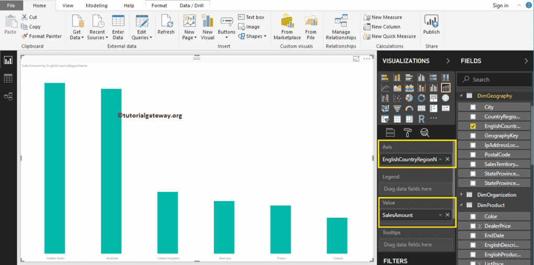The image size is (534, 265).
Task: Tick the City field checkbox
Action: pyautogui.click(x=473, y=107)
